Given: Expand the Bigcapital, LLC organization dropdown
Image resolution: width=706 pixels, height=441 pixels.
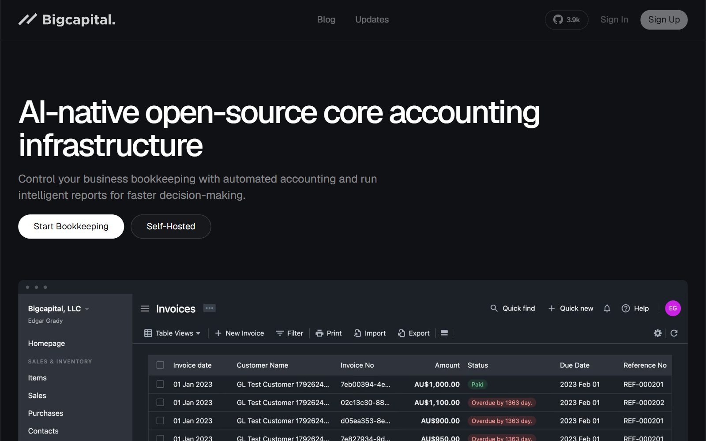Looking at the screenshot, I should pos(59,309).
